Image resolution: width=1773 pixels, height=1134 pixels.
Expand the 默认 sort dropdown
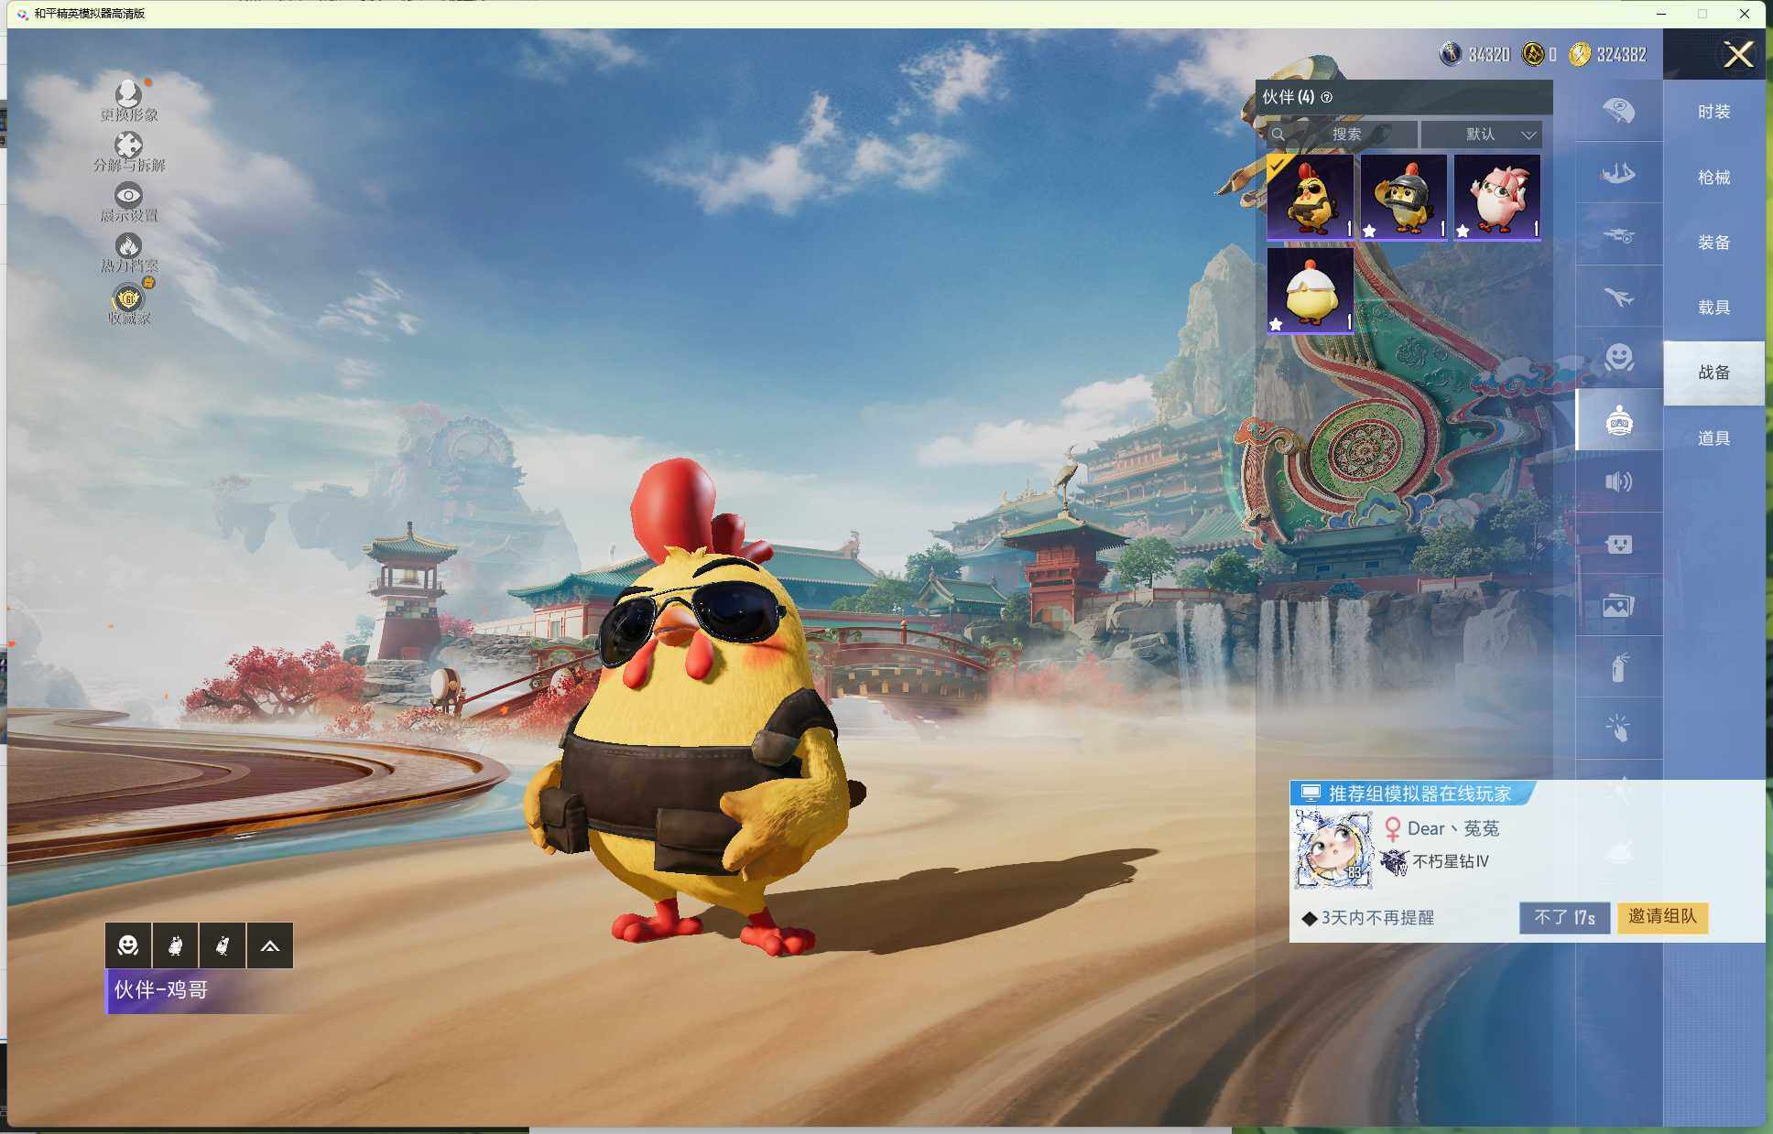[1482, 135]
